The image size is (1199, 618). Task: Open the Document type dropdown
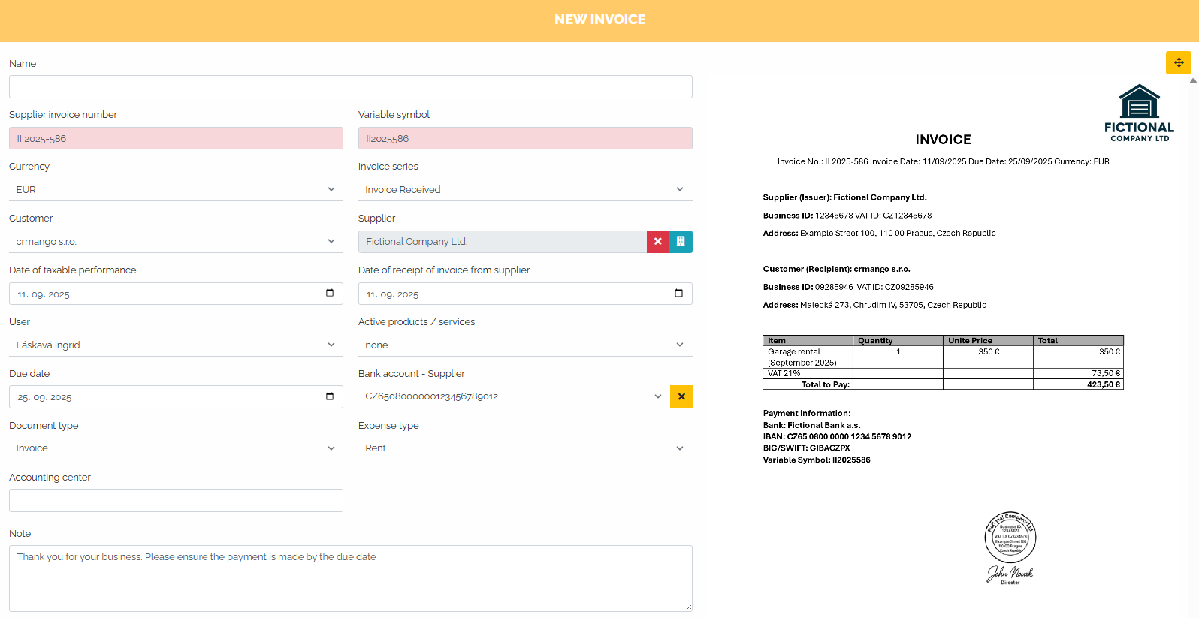pos(176,448)
